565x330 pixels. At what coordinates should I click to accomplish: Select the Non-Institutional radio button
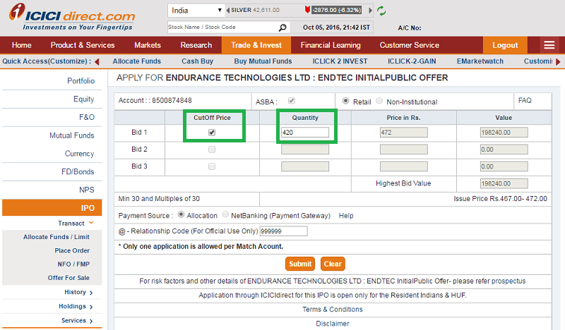[379, 101]
